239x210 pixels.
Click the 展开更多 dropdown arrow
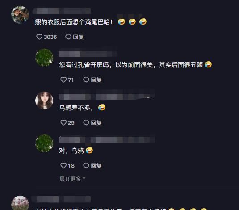coord(84,178)
